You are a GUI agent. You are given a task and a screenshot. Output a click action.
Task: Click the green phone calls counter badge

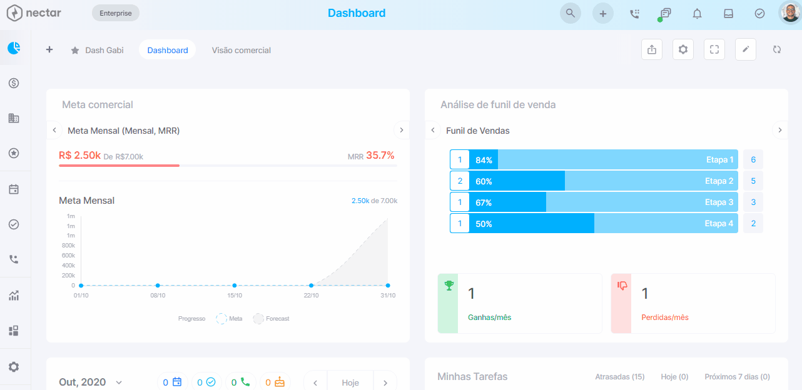(241, 382)
